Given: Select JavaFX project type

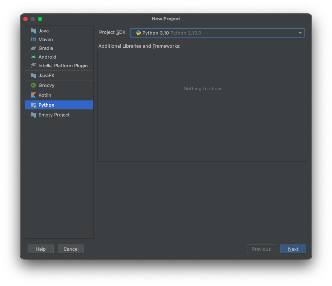Looking at the screenshot, I should 59,76.
